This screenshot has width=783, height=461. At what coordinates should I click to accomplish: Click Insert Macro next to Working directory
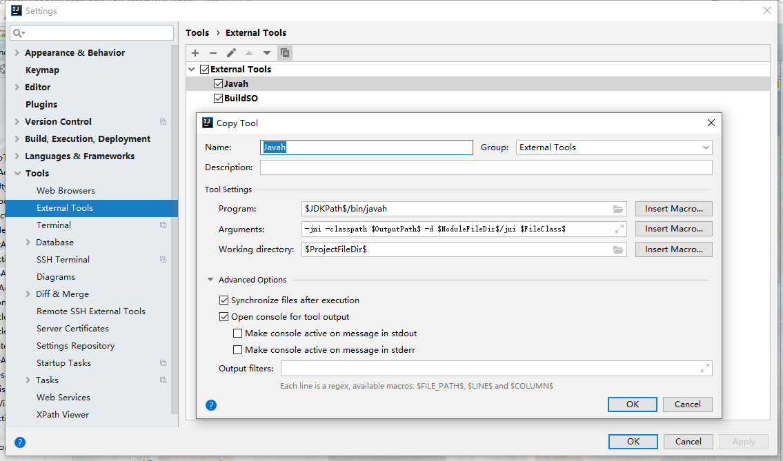[673, 249]
